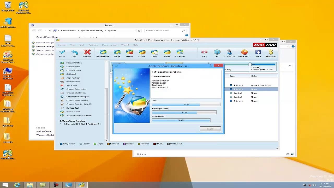
Task: Select the Merge toolbar tool
Action: [117, 53]
